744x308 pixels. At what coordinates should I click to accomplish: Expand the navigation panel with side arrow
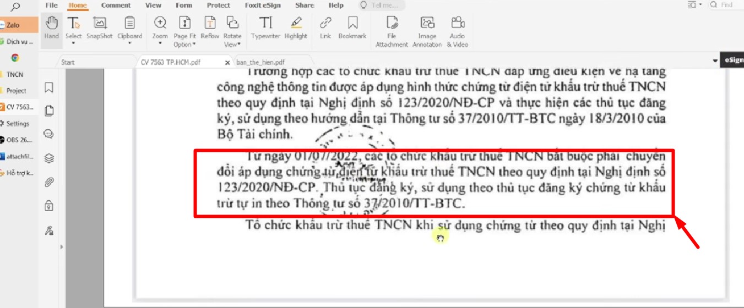point(61,246)
